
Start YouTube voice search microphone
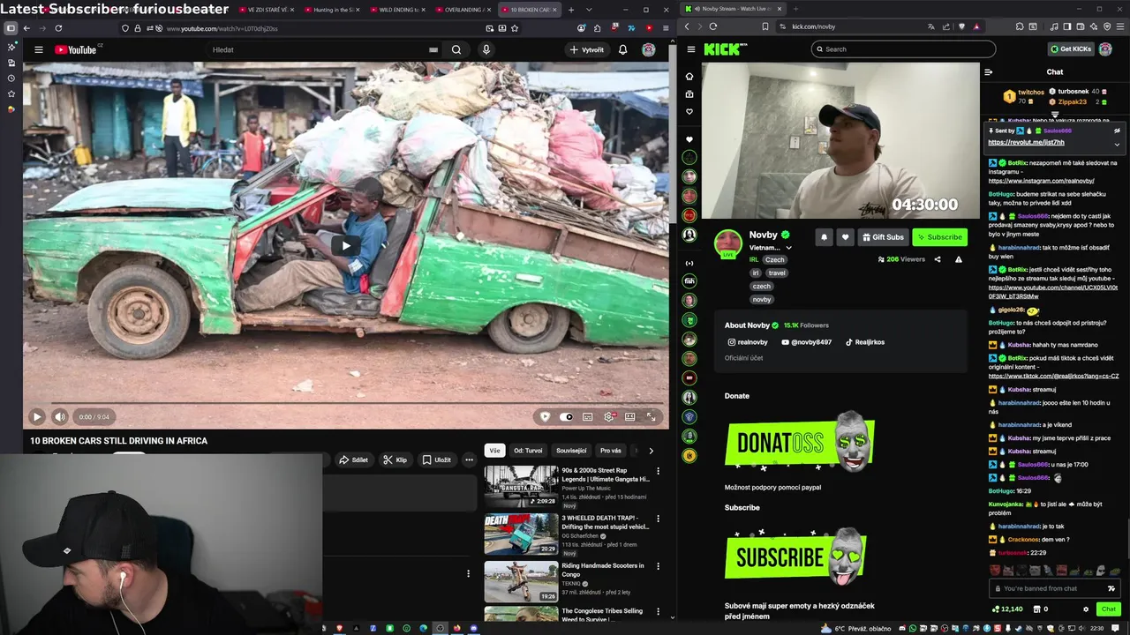point(486,49)
